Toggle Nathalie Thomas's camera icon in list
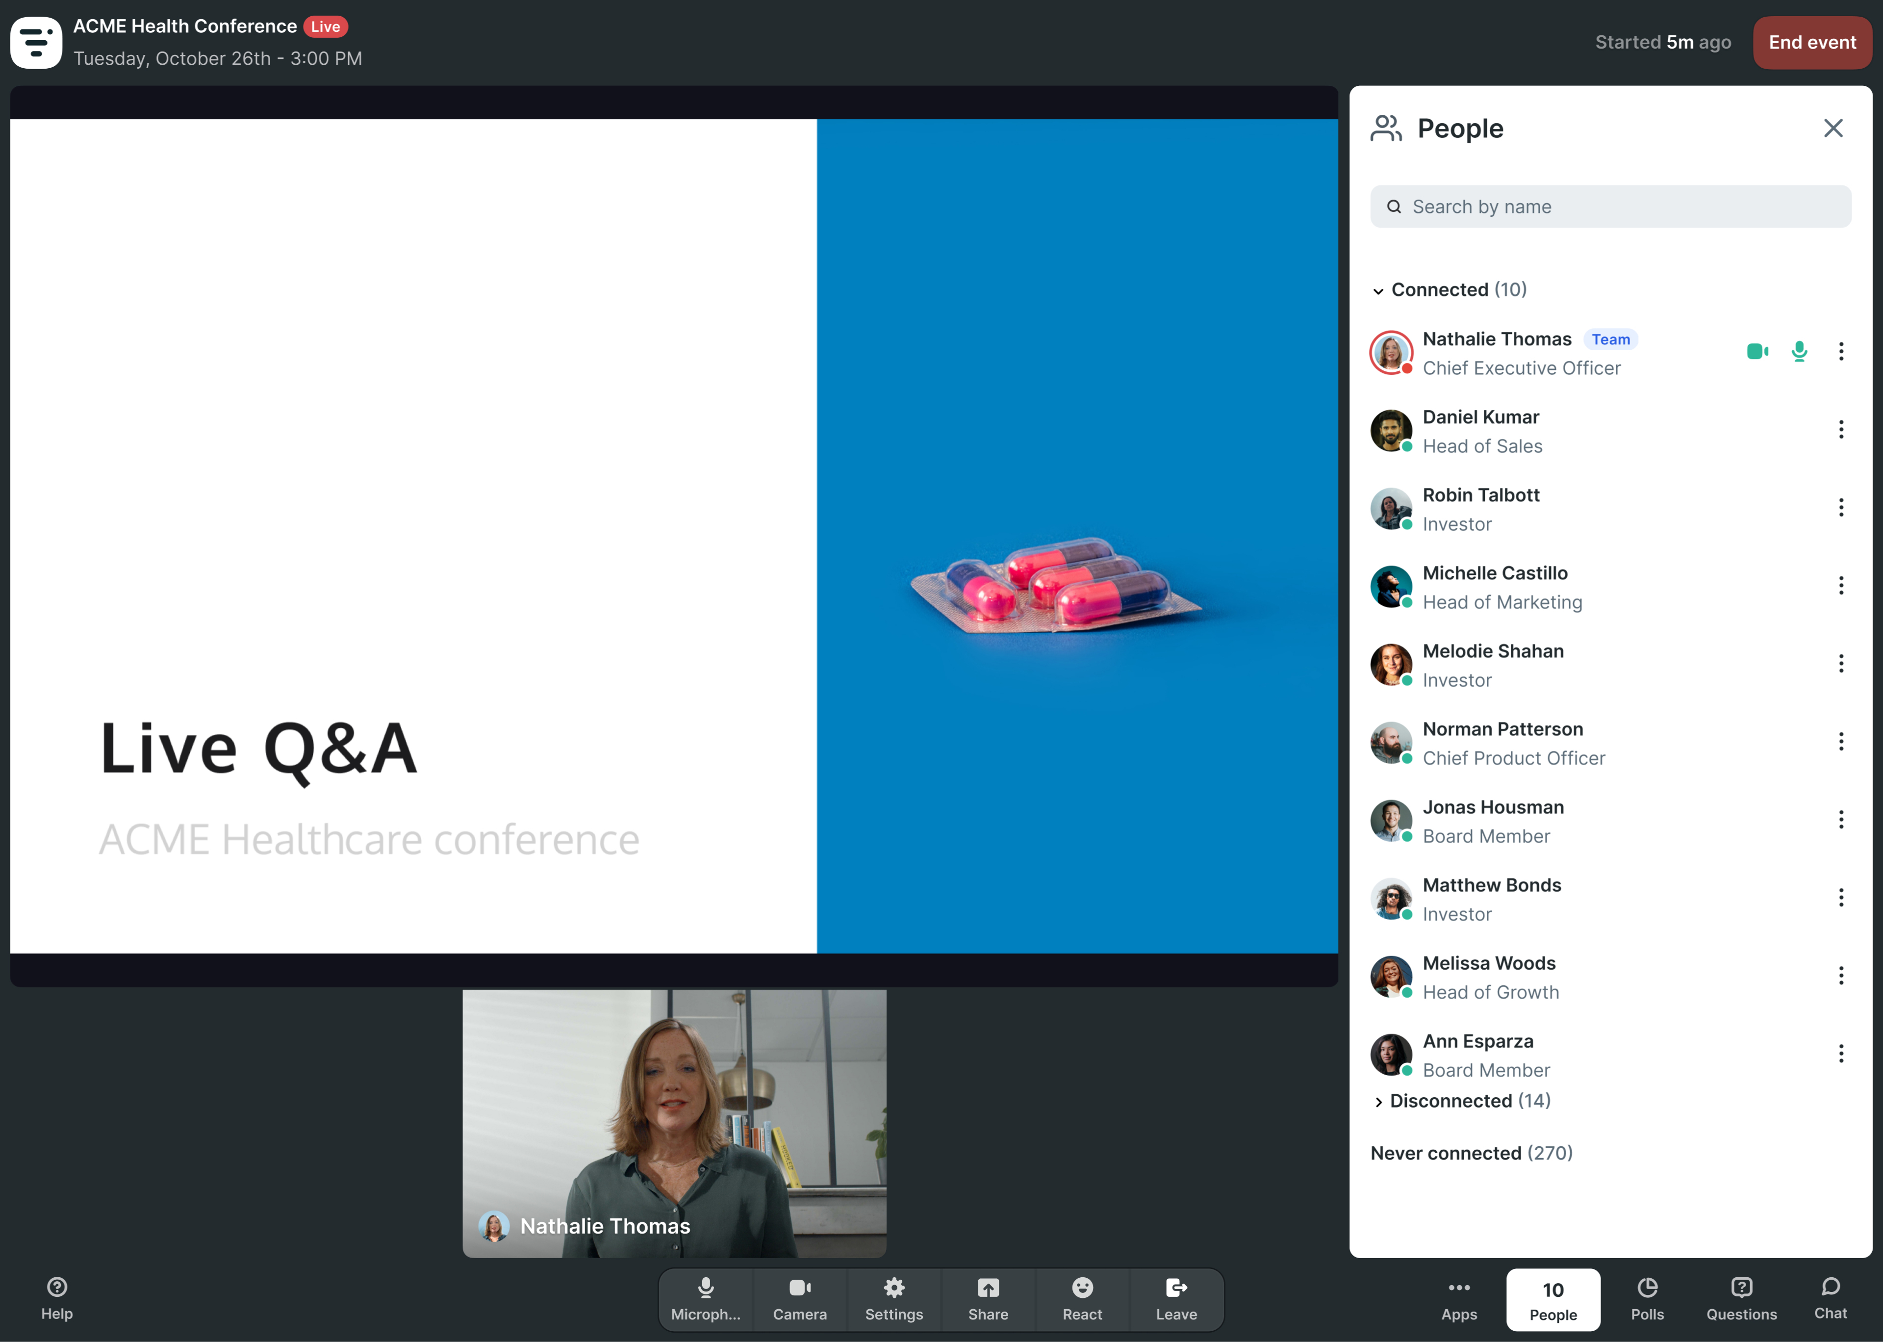 point(1756,351)
